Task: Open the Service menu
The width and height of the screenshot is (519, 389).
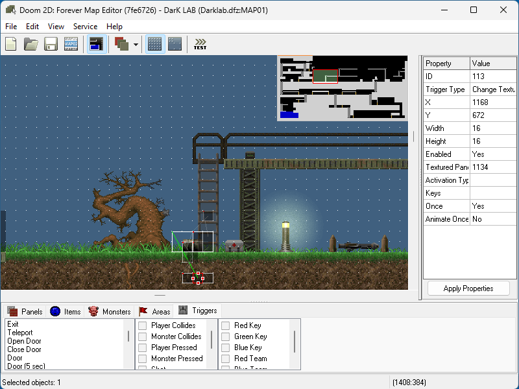Action: tap(85, 27)
